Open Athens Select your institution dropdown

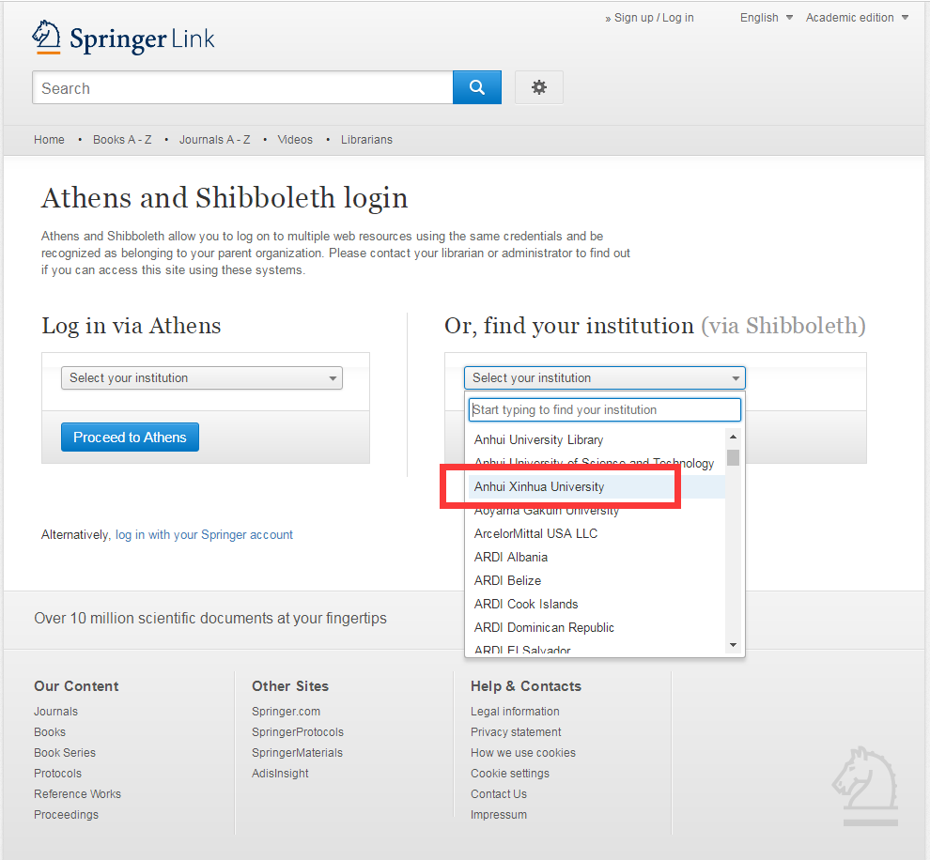pos(201,378)
